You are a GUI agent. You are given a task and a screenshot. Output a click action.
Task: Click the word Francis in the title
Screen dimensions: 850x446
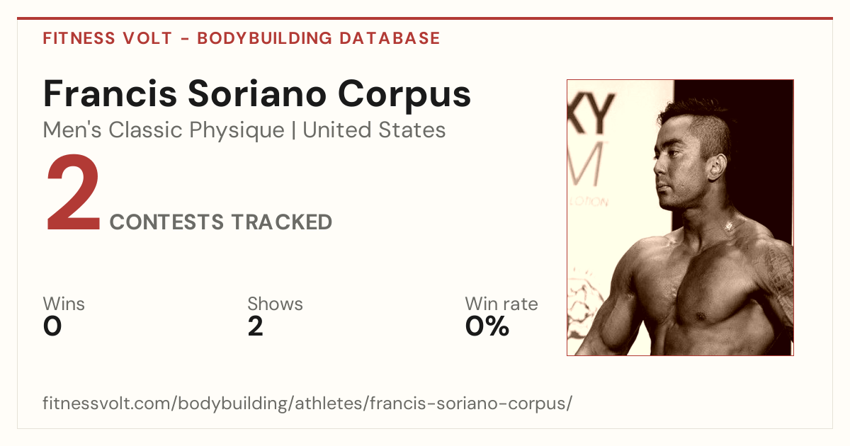[x=104, y=94]
